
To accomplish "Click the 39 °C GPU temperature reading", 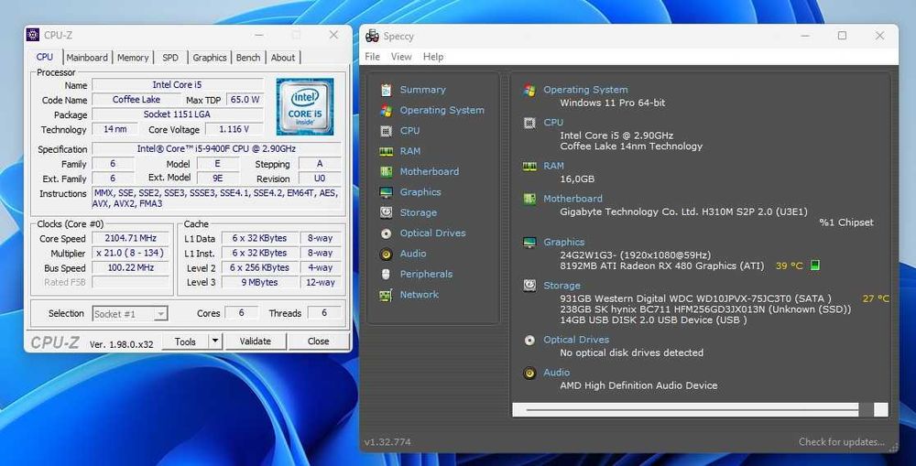I will [x=790, y=266].
